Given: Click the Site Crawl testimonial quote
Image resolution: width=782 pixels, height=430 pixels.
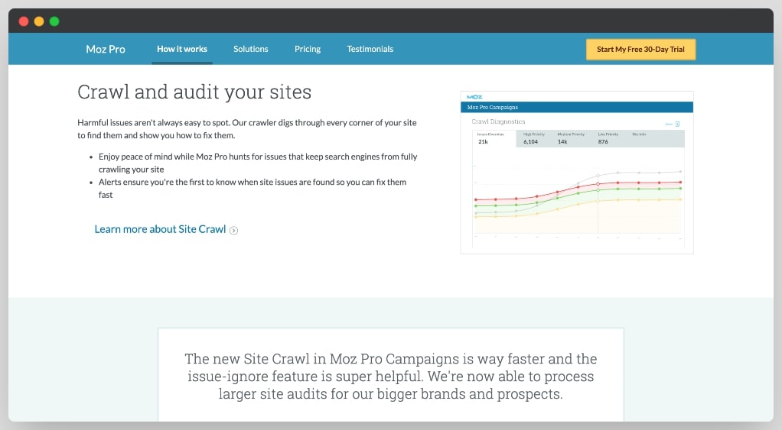Looking at the screenshot, I should 390,377.
